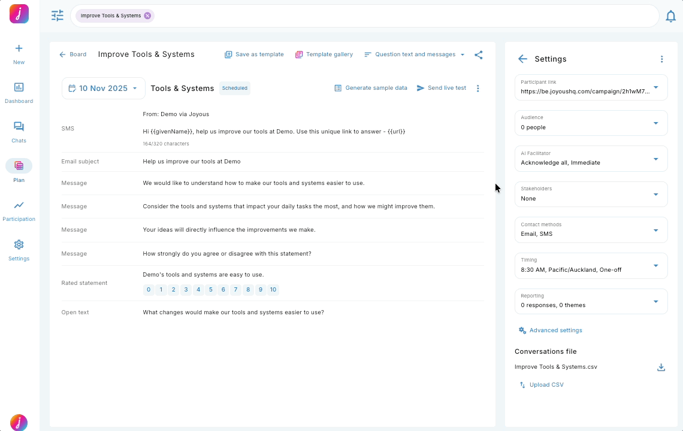The image size is (683, 431).
Task: Click the filter sliders icon
Action: [x=58, y=16]
